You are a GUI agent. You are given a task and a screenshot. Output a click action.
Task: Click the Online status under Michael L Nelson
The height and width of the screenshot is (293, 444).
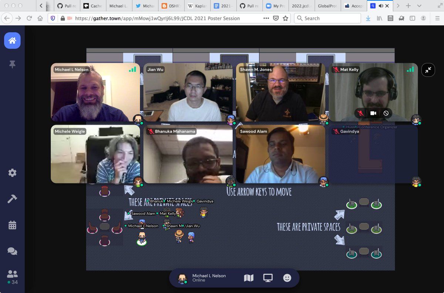[x=199, y=280]
